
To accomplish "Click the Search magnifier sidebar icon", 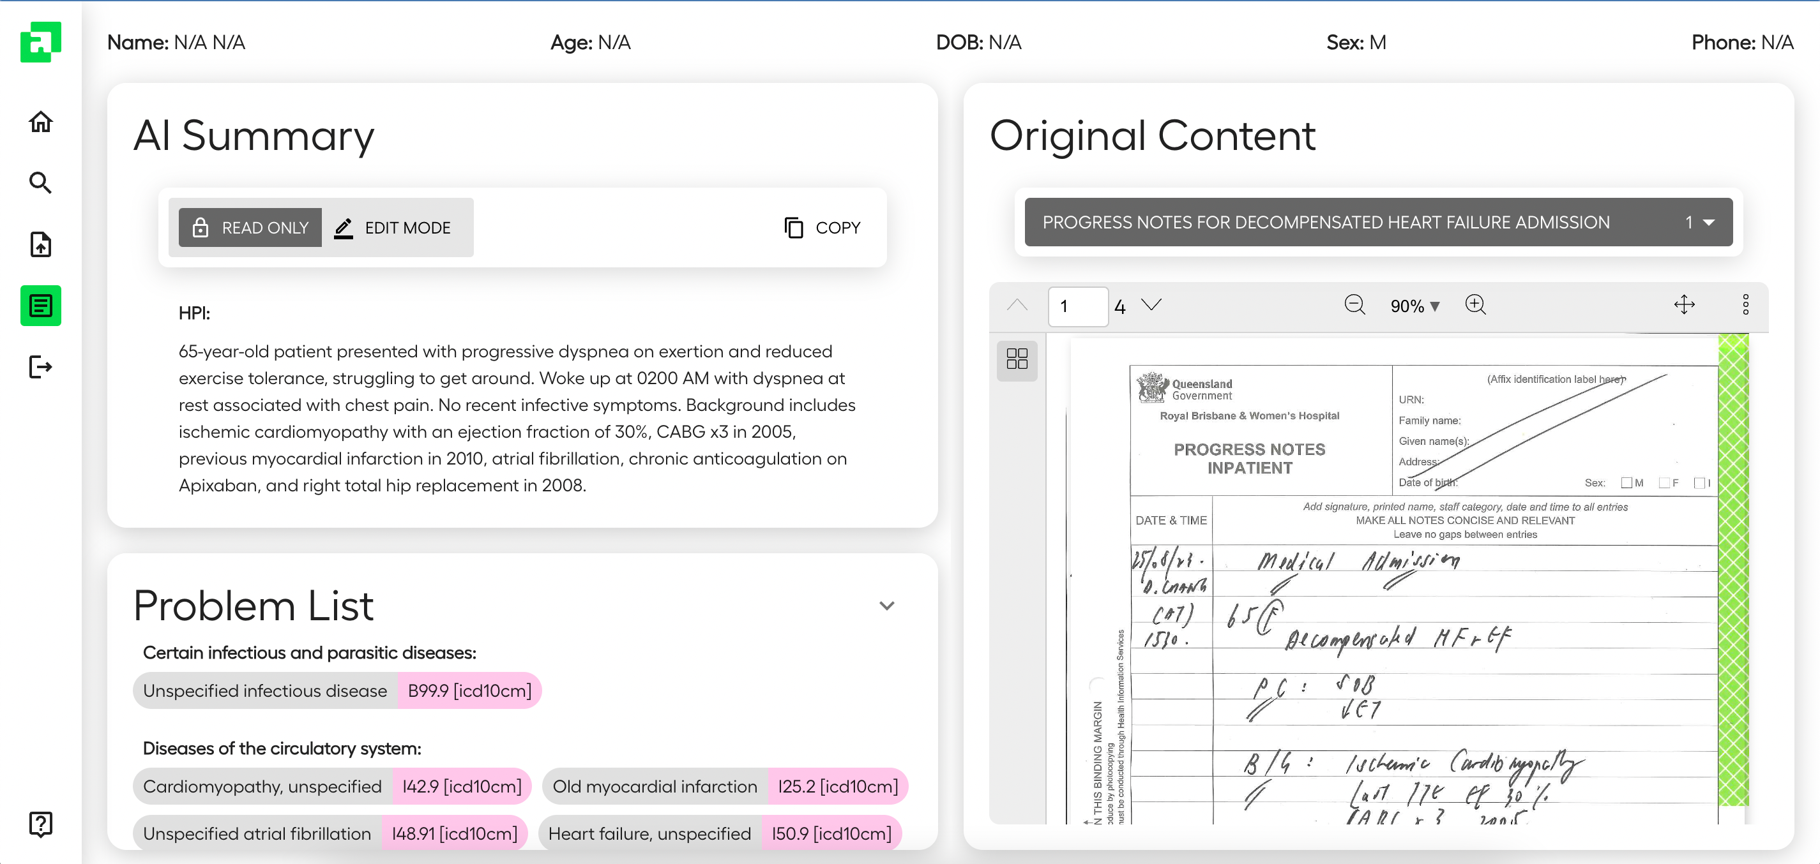I will (40, 183).
